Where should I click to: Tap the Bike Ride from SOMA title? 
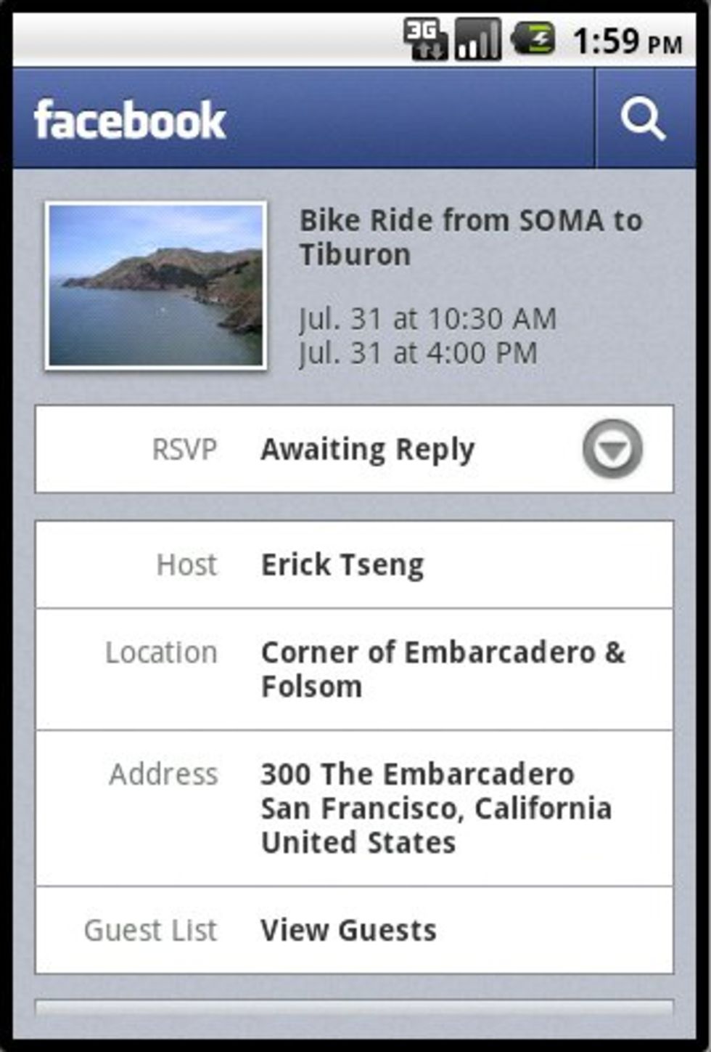tap(471, 237)
